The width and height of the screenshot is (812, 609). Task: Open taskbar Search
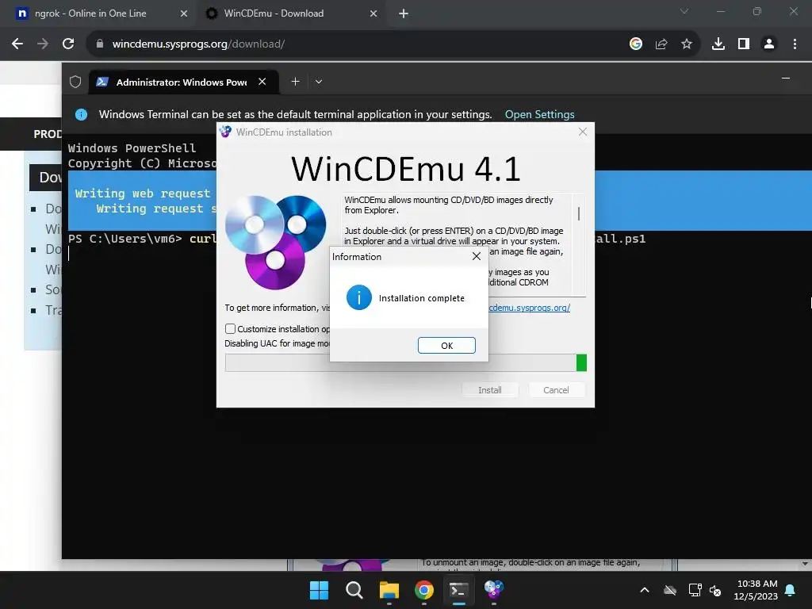(x=354, y=590)
